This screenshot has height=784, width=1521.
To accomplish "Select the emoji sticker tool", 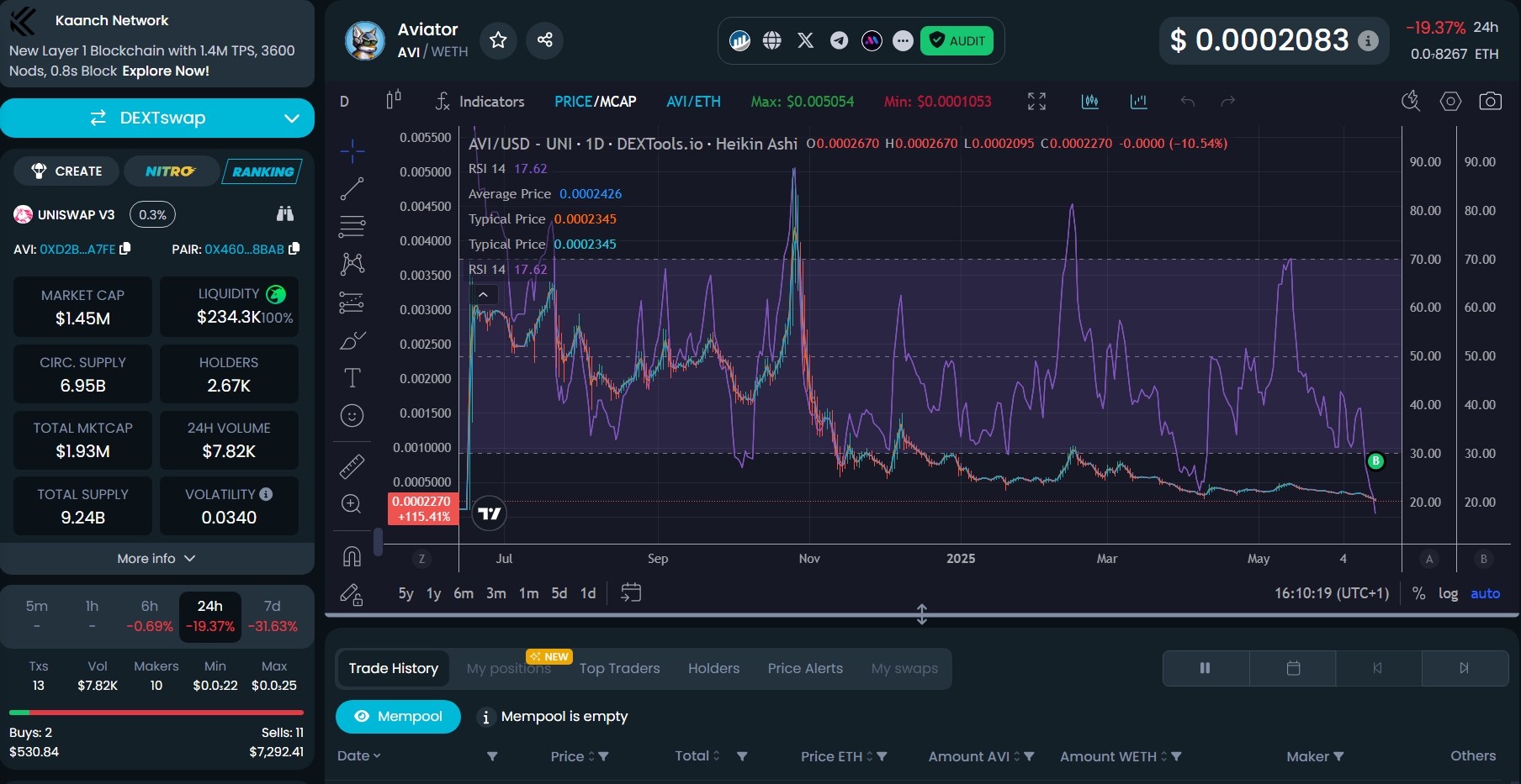I will click(x=352, y=415).
